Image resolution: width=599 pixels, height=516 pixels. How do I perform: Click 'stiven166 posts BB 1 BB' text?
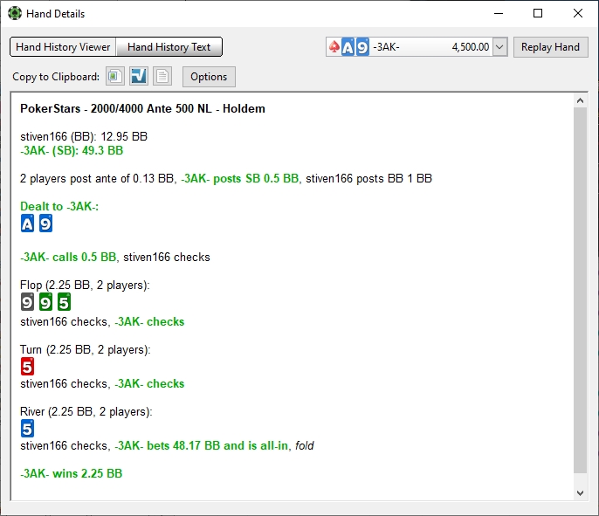pyautogui.click(x=368, y=178)
